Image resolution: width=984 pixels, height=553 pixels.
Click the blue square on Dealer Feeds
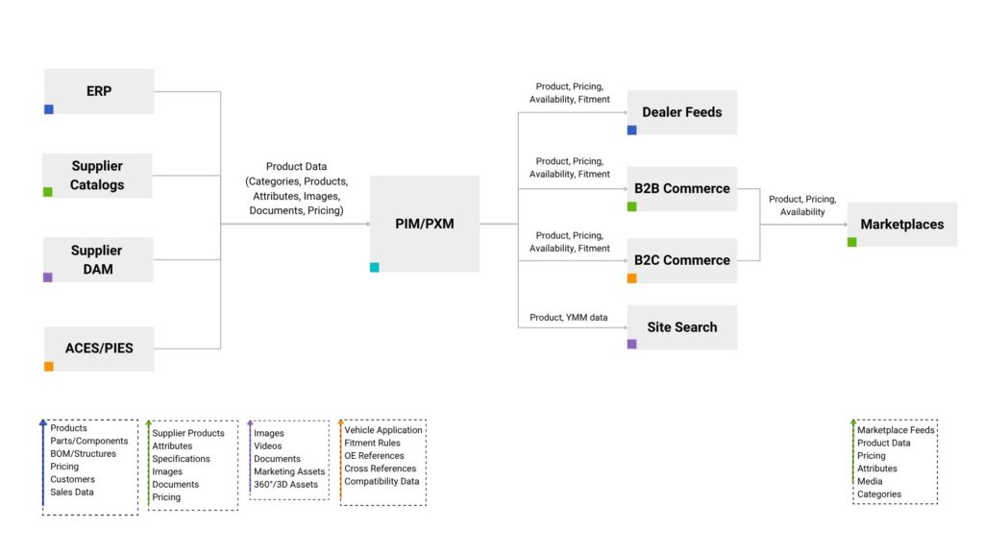632,130
